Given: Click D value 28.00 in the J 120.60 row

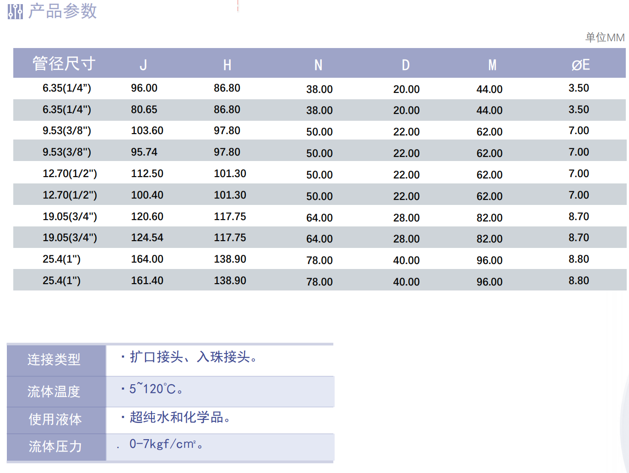Looking at the screenshot, I should tap(407, 218).
